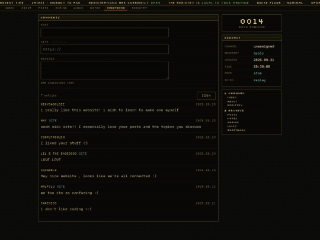Open Index under the Channel sidebar section
This screenshot has height=240, width=320.
pos(232,98)
